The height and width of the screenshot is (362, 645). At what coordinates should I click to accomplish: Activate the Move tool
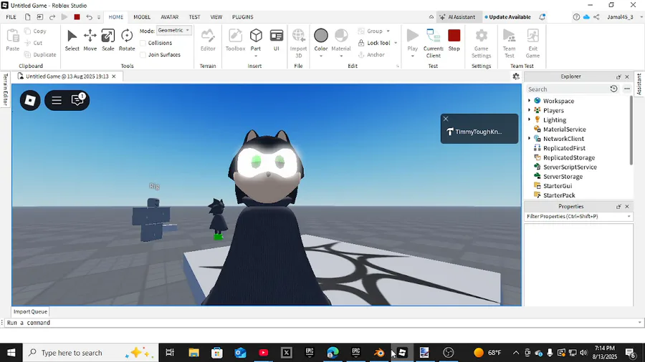click(x=90, y=40)
